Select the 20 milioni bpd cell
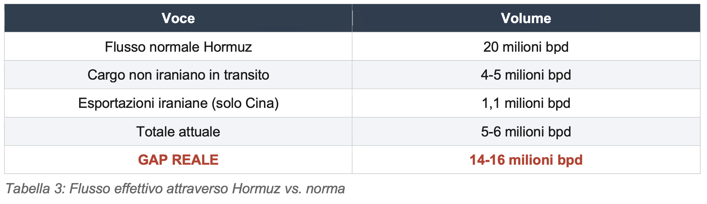The width and height of the screenshot is (707, 204). coord(526,47)
